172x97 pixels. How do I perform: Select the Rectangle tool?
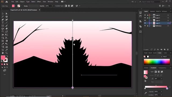pos(3,26)
